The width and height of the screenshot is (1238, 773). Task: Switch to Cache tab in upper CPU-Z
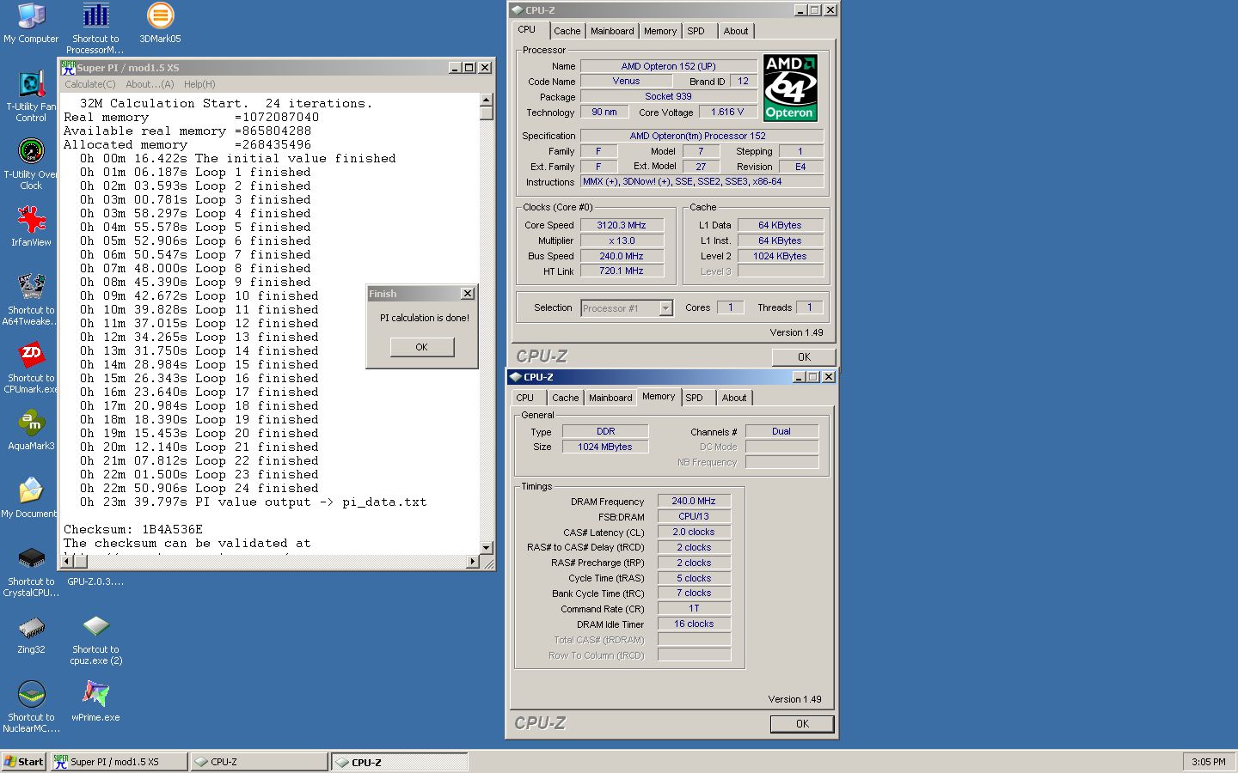(567, 31)
